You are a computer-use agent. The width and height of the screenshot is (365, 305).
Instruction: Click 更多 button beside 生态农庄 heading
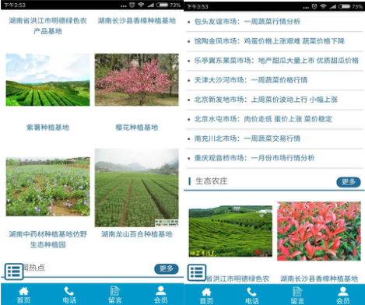coord(349,182)
